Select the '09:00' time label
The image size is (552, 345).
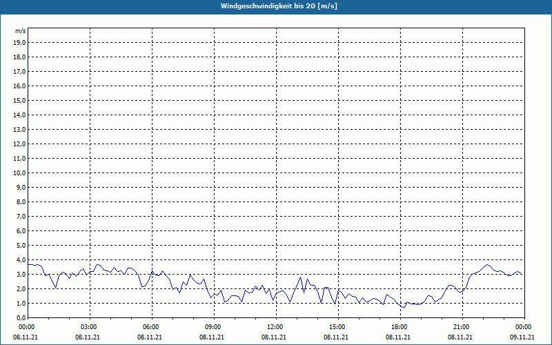pyautogui.click(x=213, y=327)
